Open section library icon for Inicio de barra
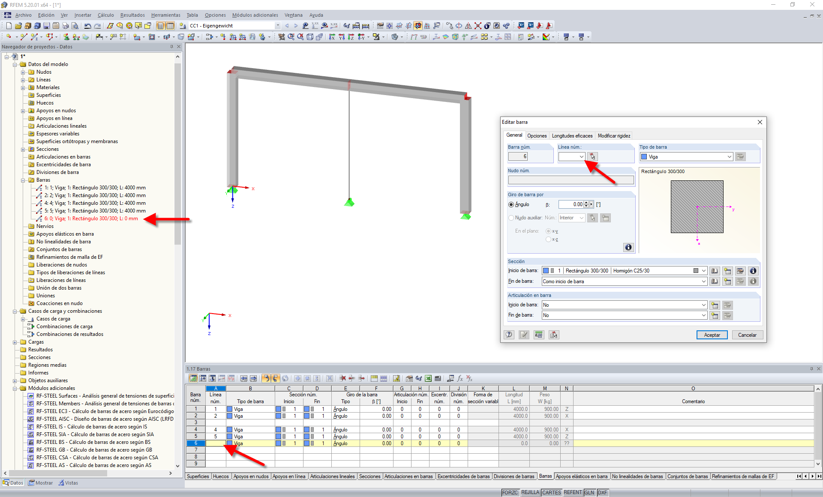Viewport: 823px width, 497px height. point(714,271)
